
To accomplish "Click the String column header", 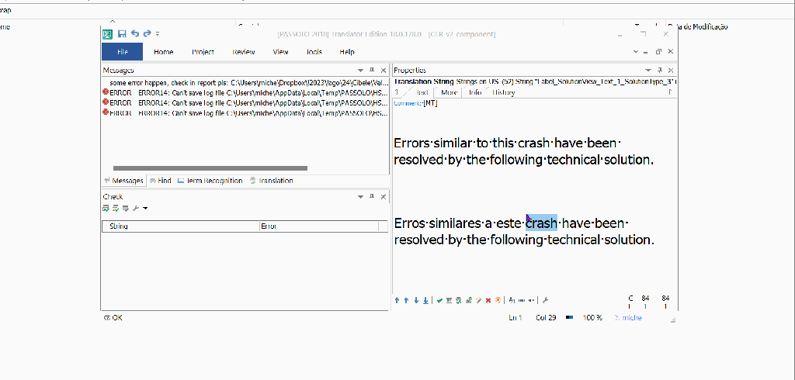I will click(x=181, y=226).
